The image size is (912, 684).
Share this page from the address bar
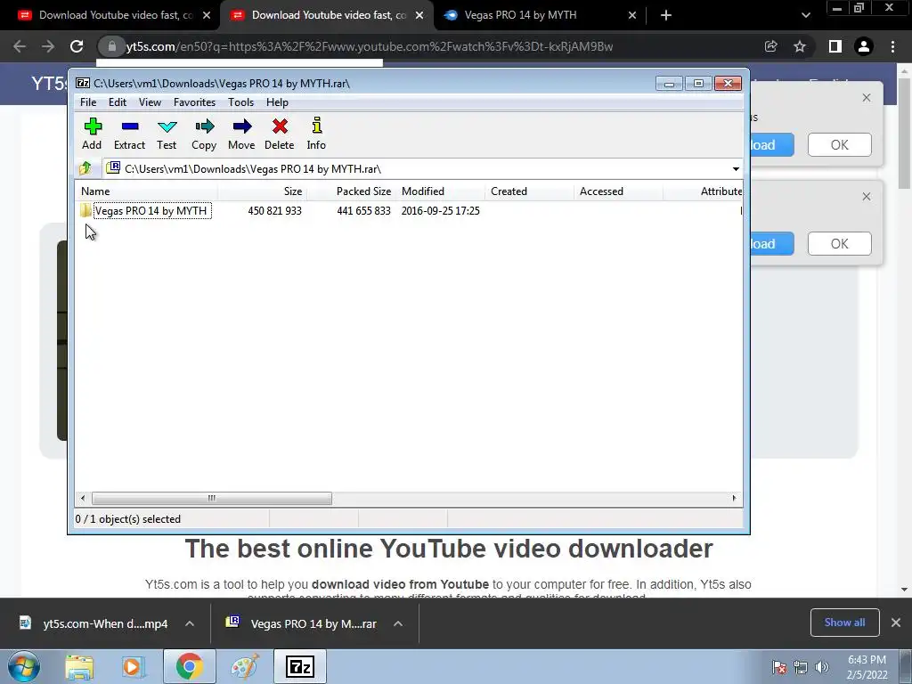(771, 46)
